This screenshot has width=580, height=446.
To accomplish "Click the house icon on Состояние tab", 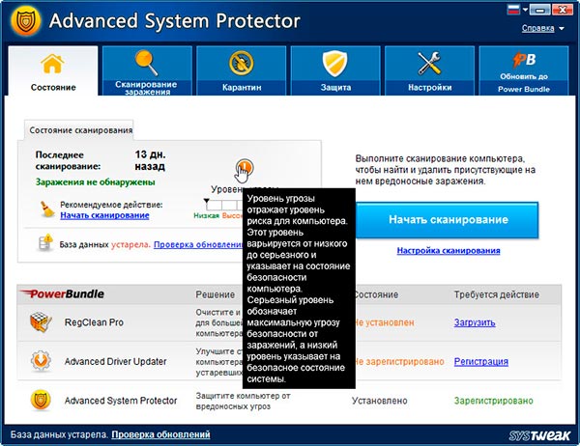I will tap(52, 64).
